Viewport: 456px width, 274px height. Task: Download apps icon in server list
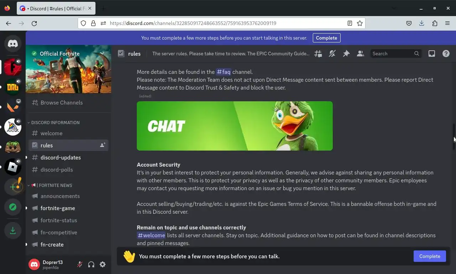tap(13, 230)
